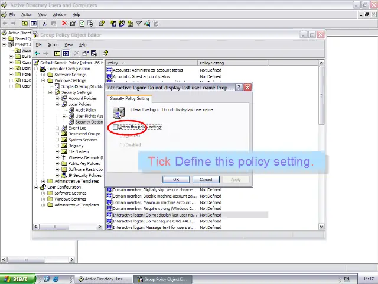Click the dialog help question mark button
Screen dimensions: 378x284
point(239,88)
